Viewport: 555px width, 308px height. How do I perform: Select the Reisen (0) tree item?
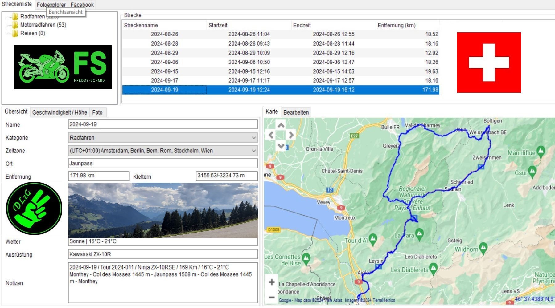tap(33, 33)
